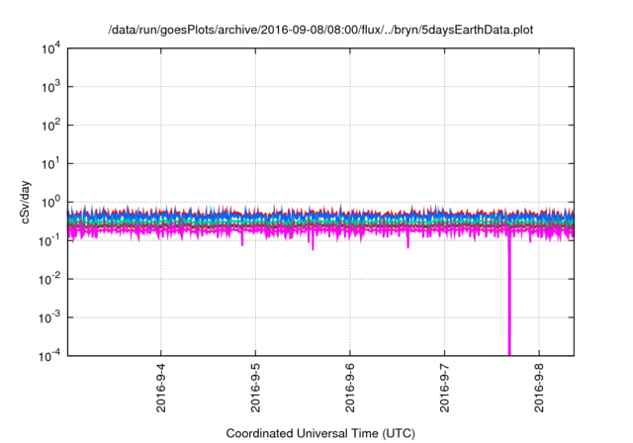
Task: Click the 2016-9-7 date label
Action: click(444, 388)
